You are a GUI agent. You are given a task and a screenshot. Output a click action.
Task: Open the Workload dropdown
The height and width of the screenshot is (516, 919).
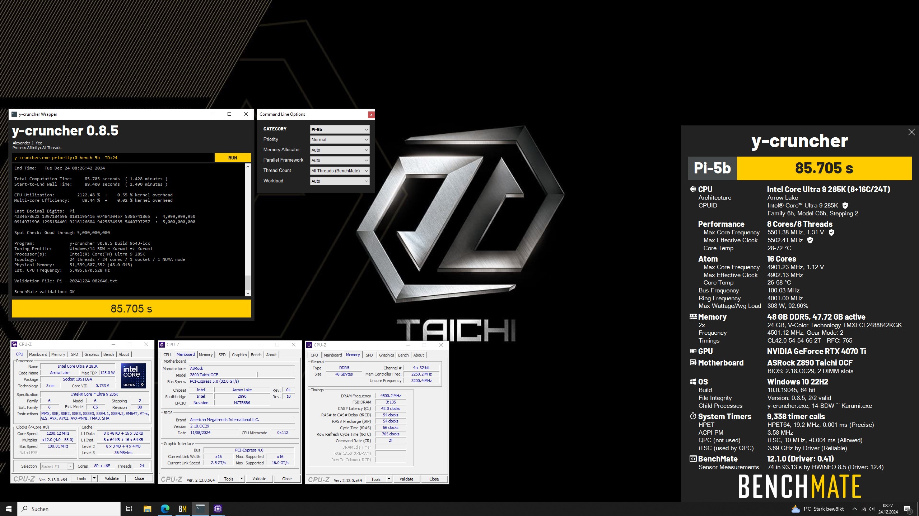(x=340, y=181)
